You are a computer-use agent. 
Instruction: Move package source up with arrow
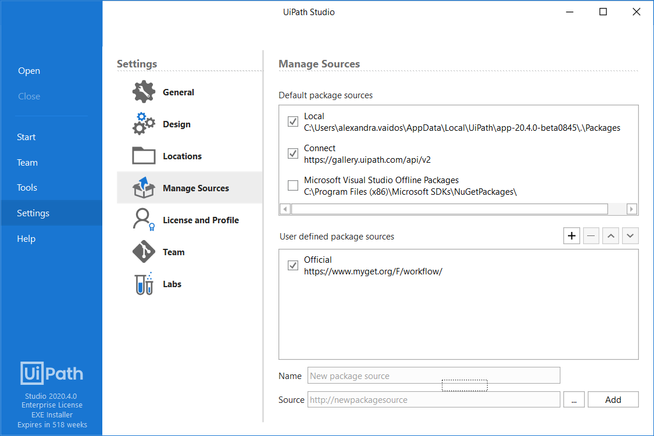pos(610,236)
